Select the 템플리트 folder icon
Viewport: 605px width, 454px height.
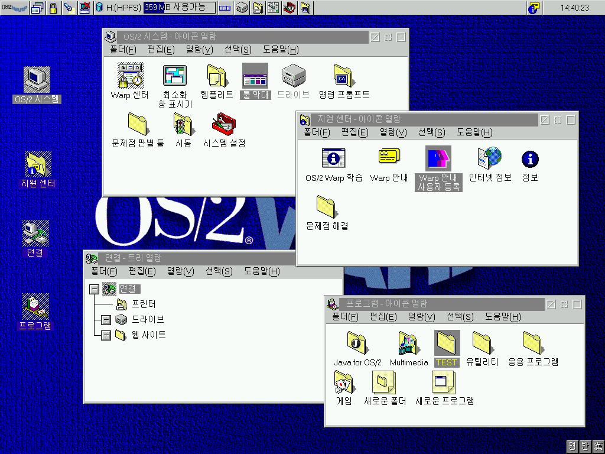pyautogui.click(x=217, y=80)
